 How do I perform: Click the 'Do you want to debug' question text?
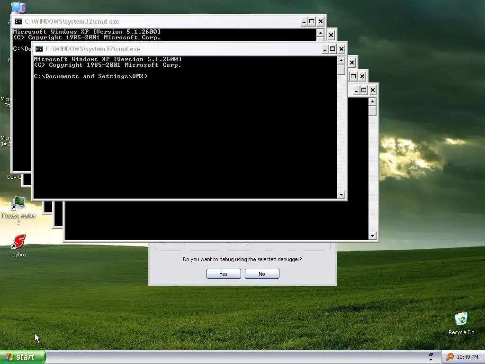242,259
